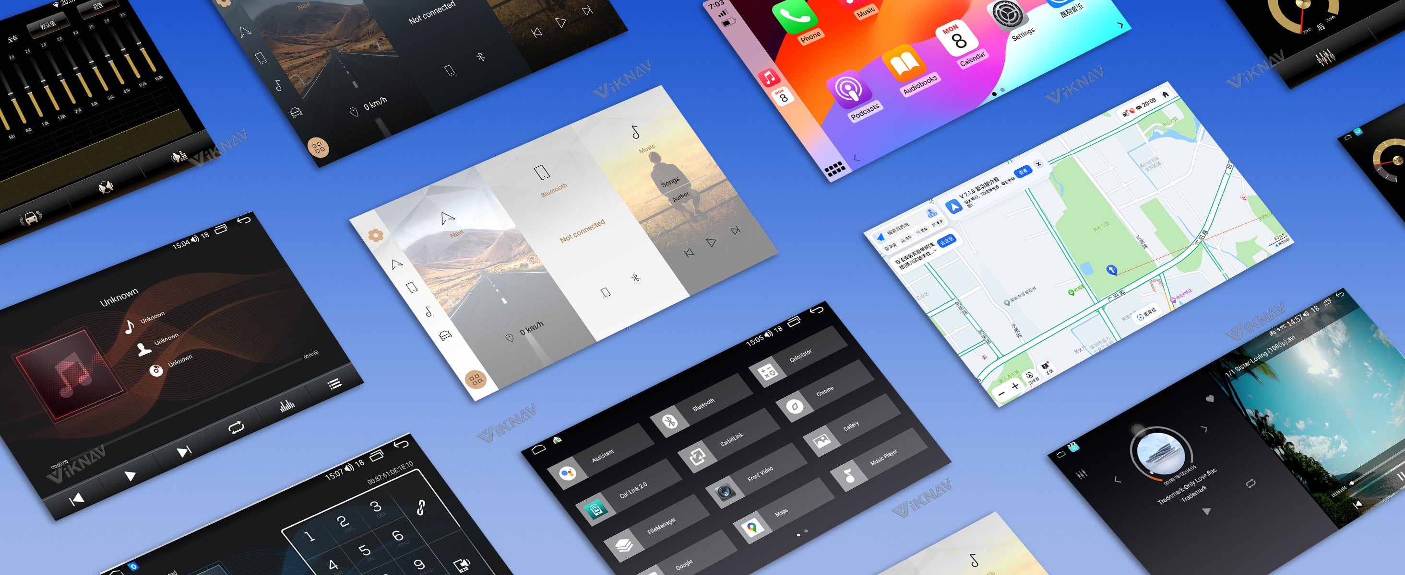
Task: Open red Music icon in CarPlay sidebar
Action: 769,77
